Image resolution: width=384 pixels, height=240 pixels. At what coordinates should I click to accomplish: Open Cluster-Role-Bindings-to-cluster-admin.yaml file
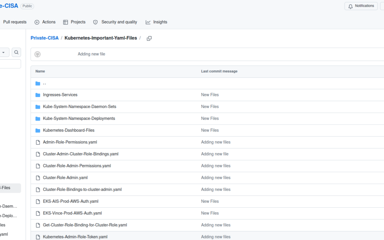tap(82, 189)
